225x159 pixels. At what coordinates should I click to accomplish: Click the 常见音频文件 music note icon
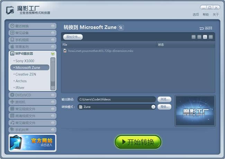point(12,123)
